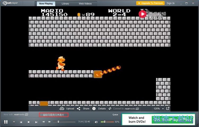Switch to Web Videos tab
The height and width of the screenshot is (127, 199).
point(85,4)
